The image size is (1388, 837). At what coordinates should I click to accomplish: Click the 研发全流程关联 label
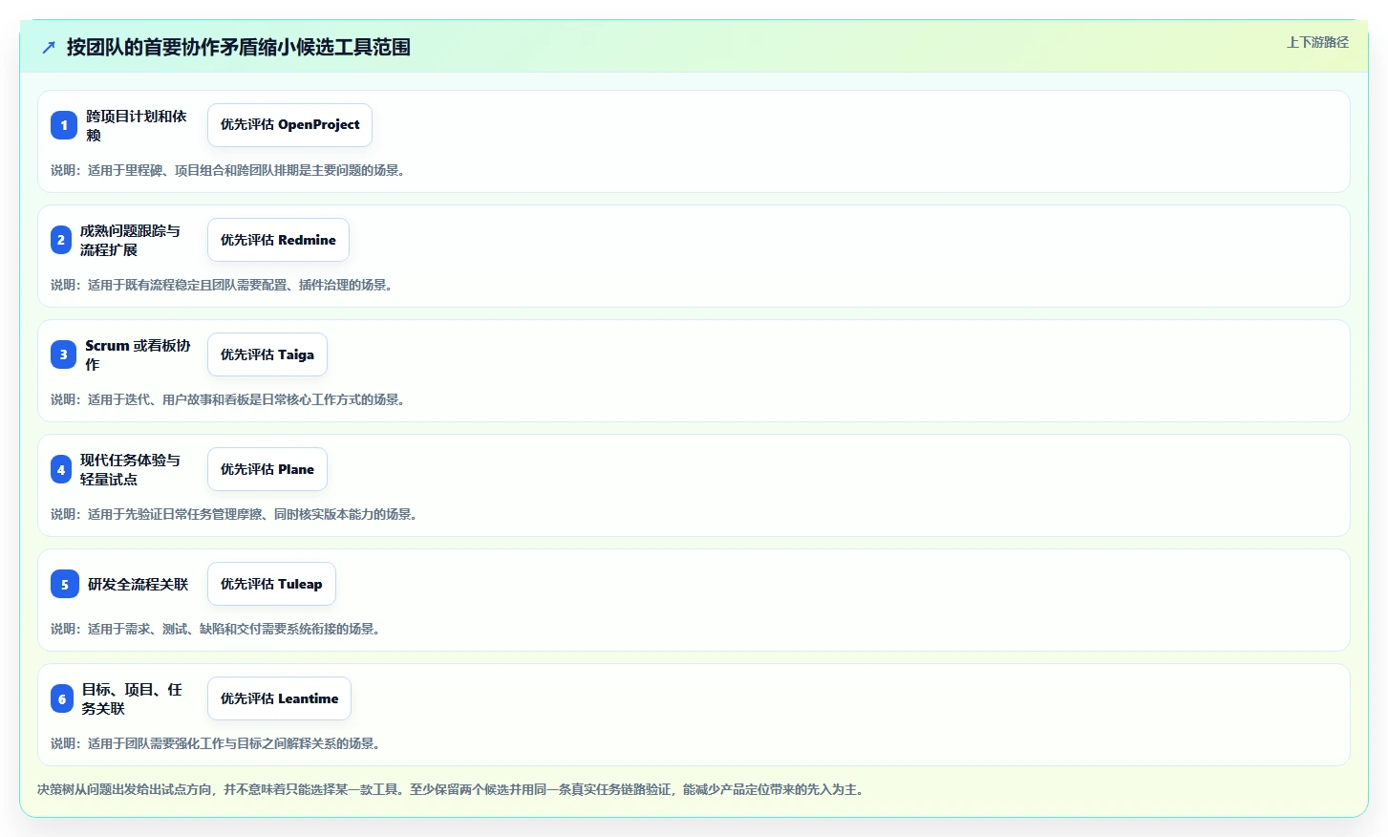139,584
